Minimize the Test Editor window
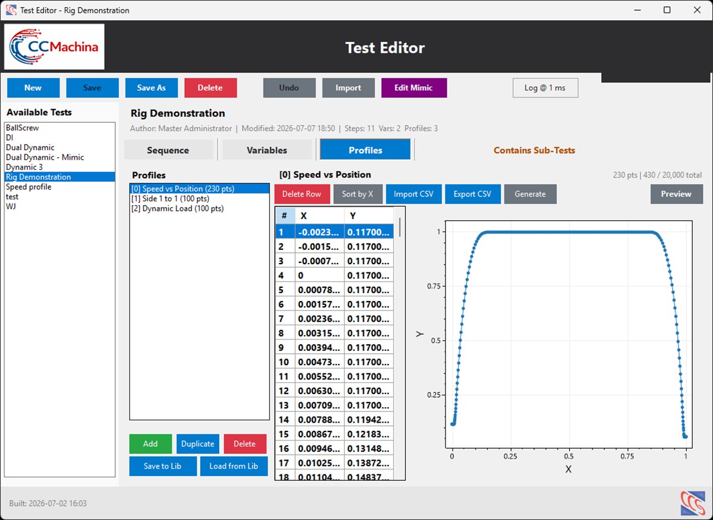Screen dimensions: 713x520 [637, 10]
